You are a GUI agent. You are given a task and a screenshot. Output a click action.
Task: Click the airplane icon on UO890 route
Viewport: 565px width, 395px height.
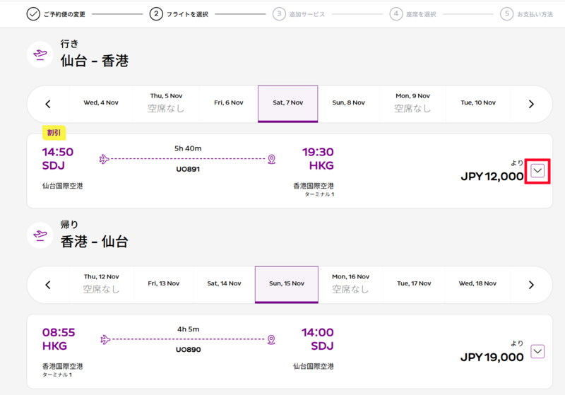coord(105,339)
